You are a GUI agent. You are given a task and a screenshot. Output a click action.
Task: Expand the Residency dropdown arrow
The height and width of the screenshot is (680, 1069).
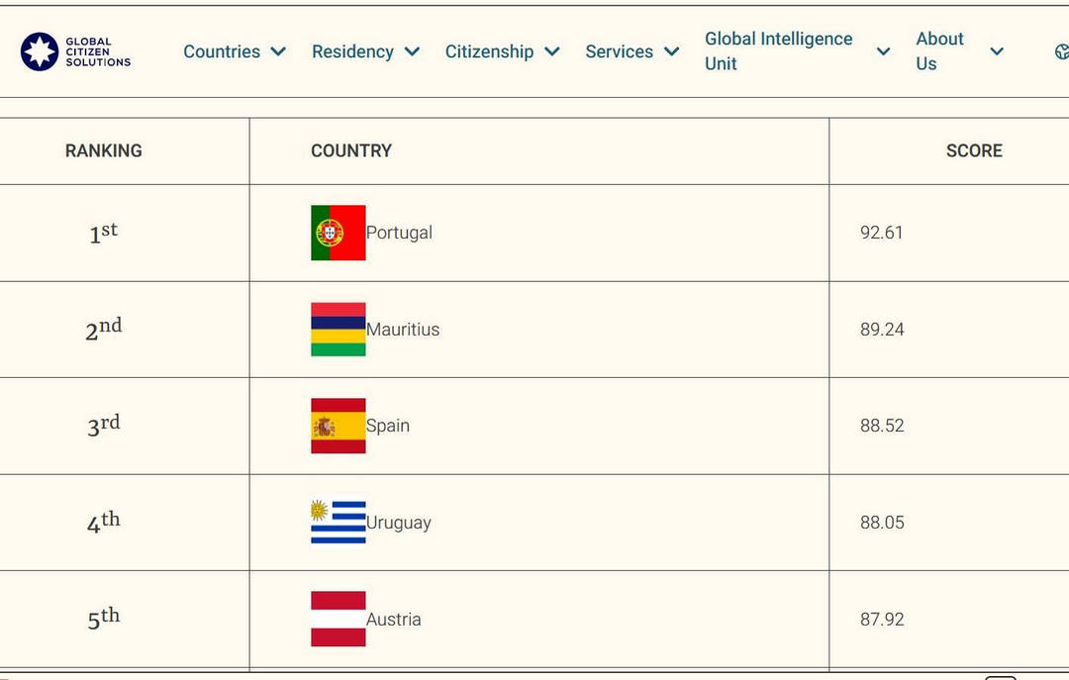[x=412, y=51]
